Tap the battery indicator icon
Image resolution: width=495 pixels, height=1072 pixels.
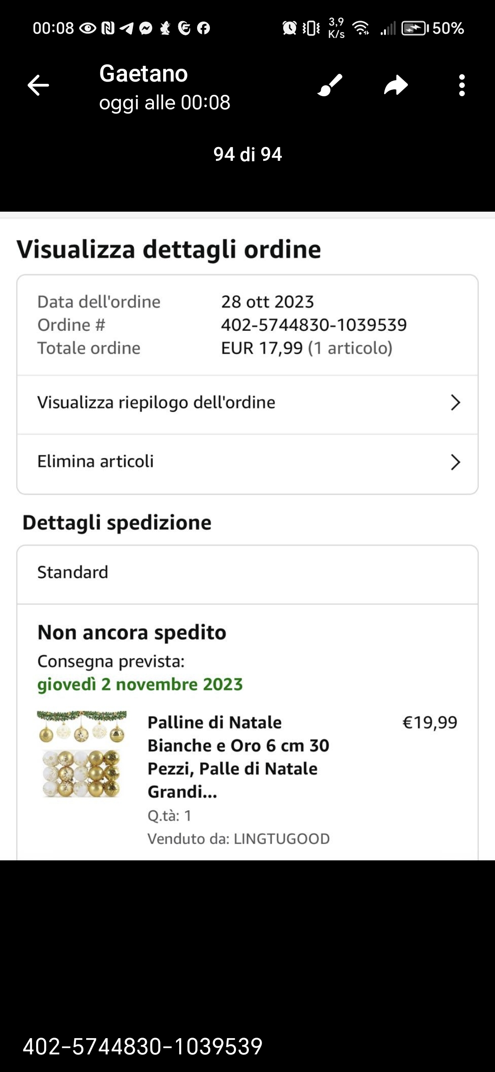415,28
